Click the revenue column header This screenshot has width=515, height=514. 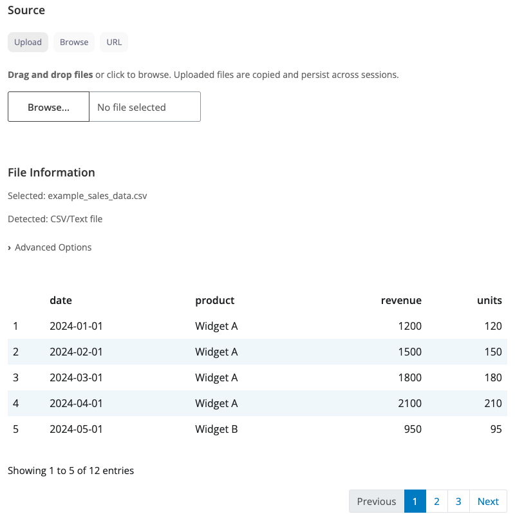click(x=400, y=300)
